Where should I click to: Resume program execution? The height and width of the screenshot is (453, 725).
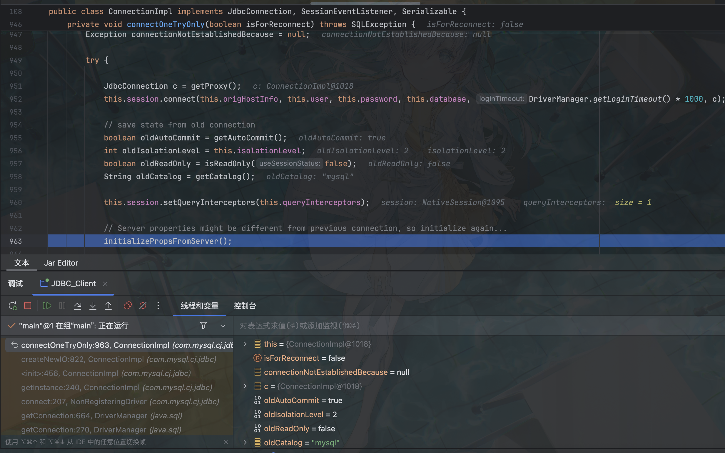[x=47, y=306]
